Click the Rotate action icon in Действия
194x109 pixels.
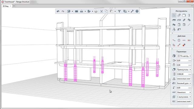pyautogui.click(x=174, y=45)
